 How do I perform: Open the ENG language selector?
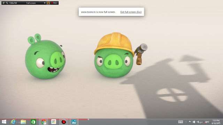coord(207,122)
